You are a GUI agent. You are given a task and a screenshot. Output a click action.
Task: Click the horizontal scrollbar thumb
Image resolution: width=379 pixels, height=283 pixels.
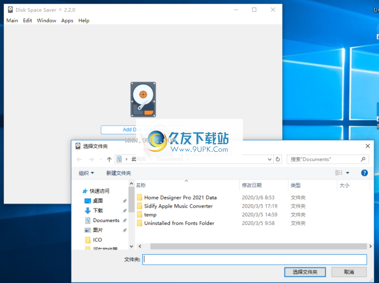[258, 246]
